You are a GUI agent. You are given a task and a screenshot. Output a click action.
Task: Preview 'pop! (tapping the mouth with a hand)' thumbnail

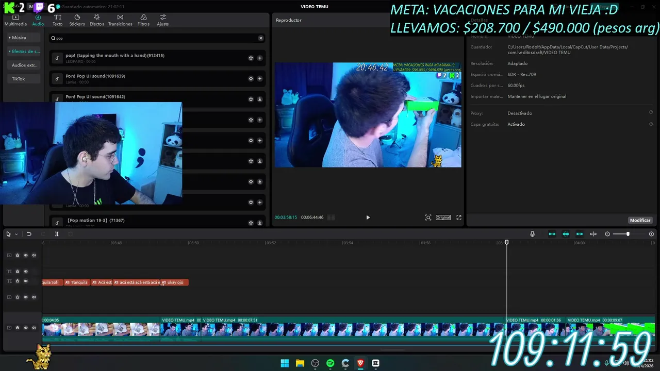[57, 58]
